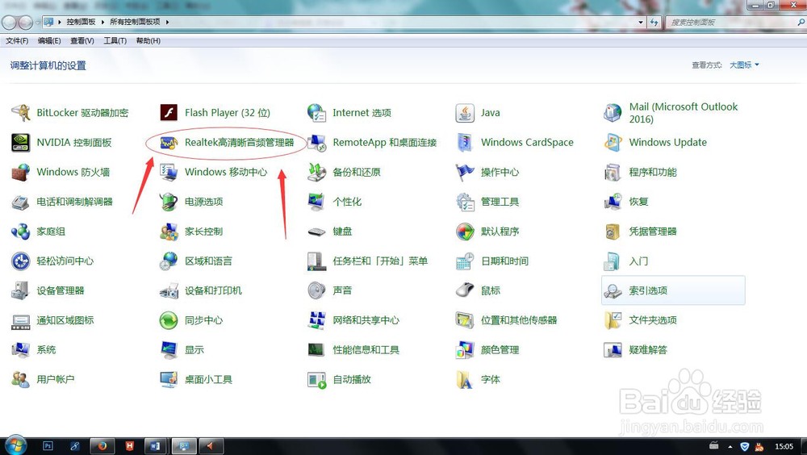
Task: Expand the 大图标 view mode dropdown
Action: 744,65
